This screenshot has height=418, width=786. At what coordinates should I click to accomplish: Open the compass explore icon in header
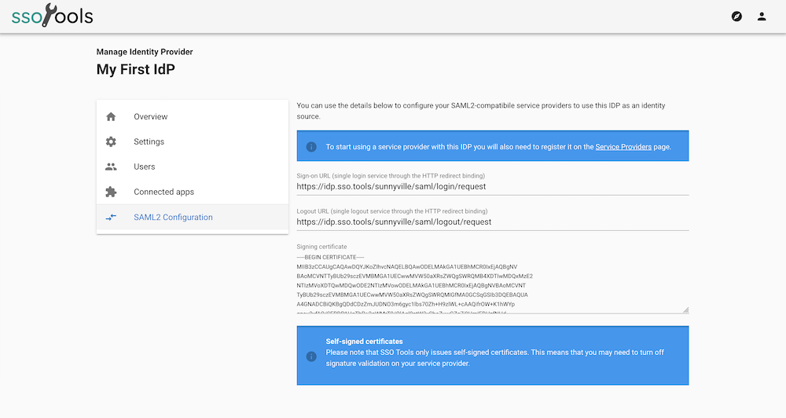tap(736, 16)
